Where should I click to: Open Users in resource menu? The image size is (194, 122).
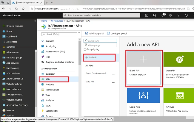point(46,106)
